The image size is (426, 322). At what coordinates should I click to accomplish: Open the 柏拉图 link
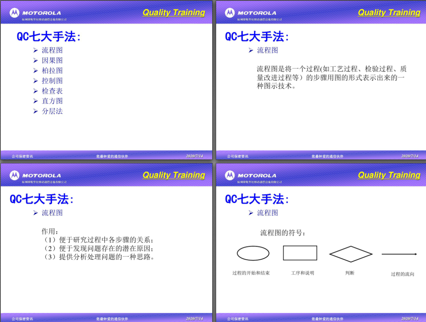coord(53,70)
